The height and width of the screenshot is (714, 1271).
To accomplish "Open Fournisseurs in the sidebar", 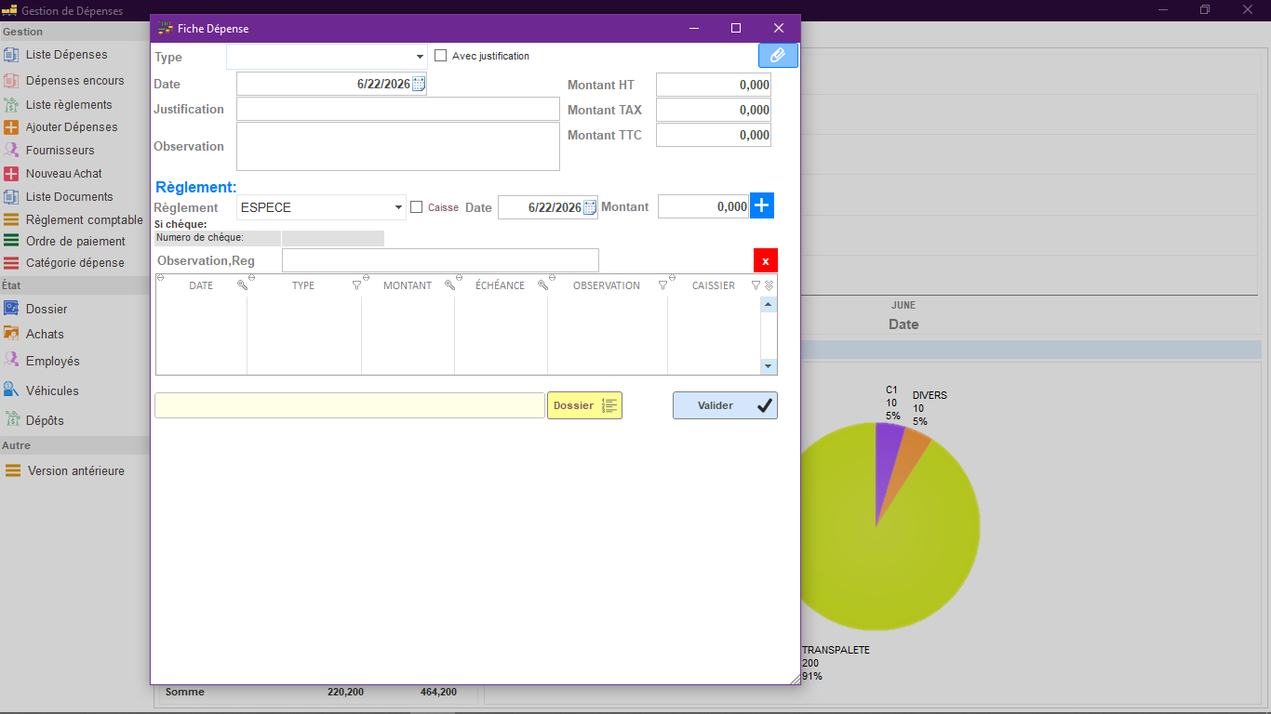I will coord(60,150).
